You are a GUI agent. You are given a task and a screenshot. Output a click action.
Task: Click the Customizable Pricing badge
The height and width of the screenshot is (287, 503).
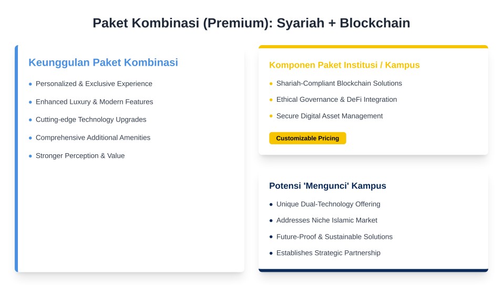pyautogui.click(x=307, y=138)
